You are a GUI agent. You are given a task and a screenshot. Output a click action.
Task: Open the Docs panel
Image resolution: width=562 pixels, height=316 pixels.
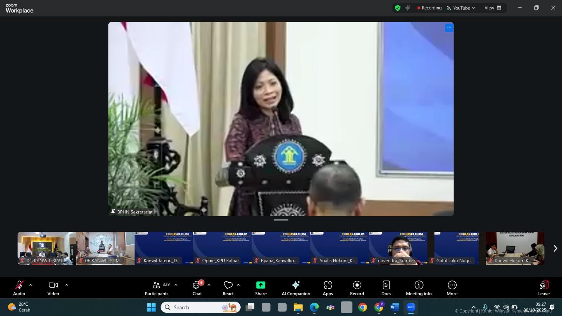(x=386, y=288)
